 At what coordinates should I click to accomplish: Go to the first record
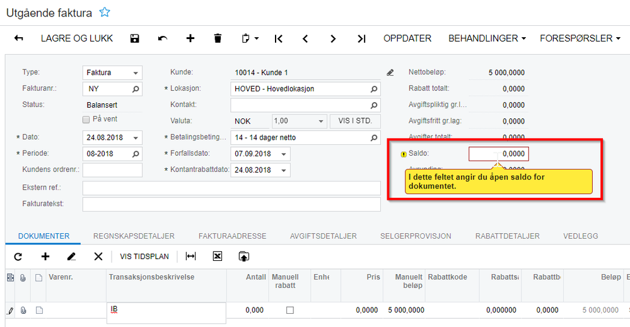[278, 38]
